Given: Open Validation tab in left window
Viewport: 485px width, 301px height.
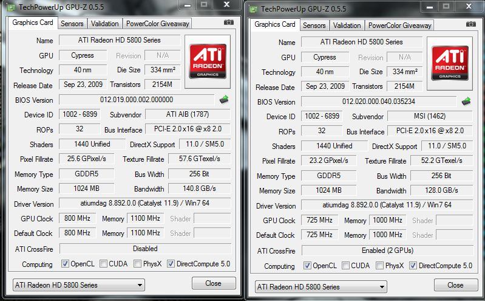Looking at the screenshot, I should [x=105, y=24].
